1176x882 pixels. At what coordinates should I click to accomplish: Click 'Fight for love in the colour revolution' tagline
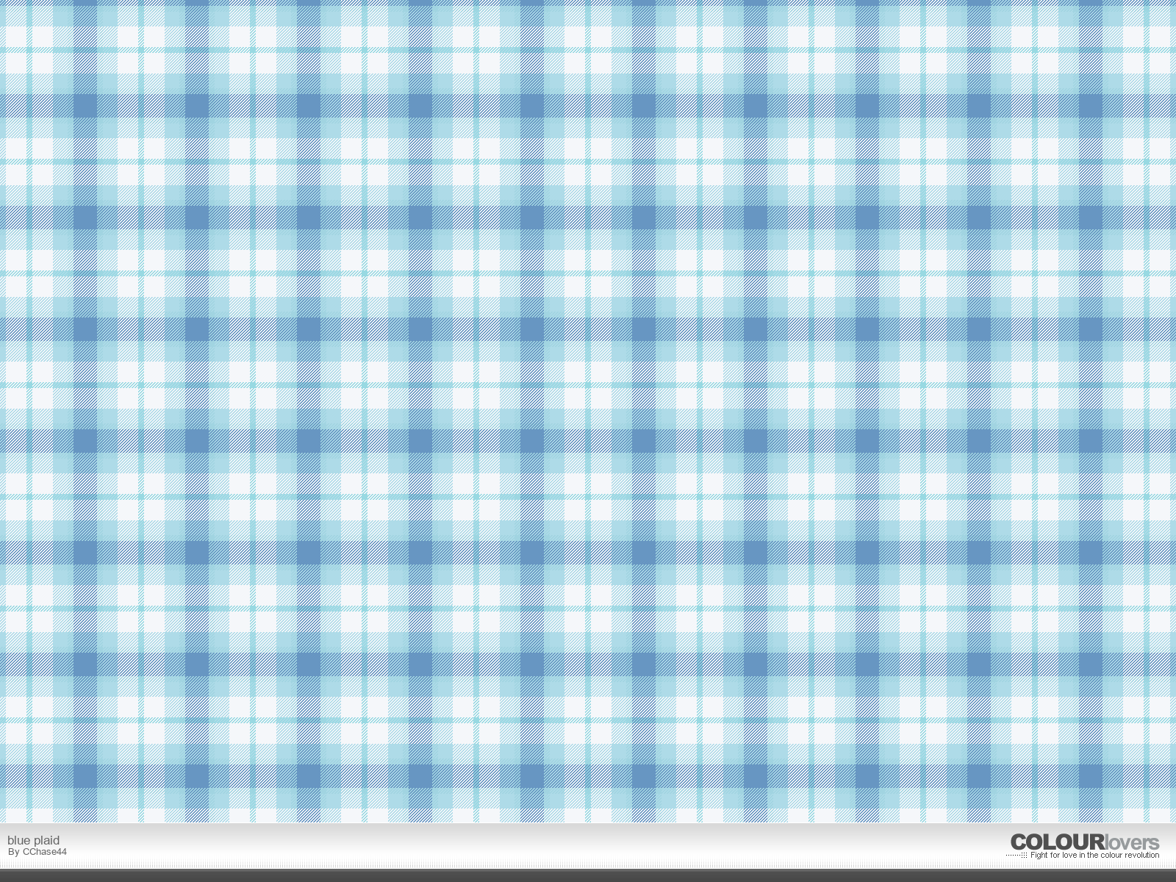1094,855
